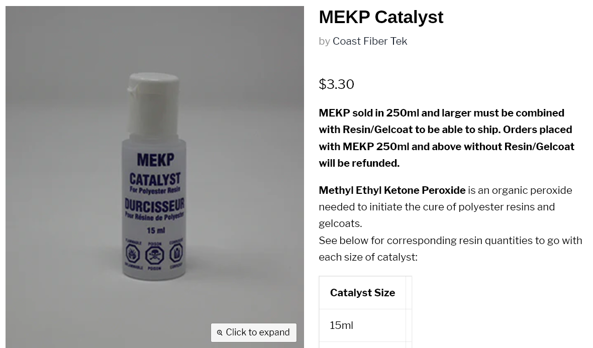Click the "Click to expand" button
This screenshot has height=348, width=593.
[254, 332]
